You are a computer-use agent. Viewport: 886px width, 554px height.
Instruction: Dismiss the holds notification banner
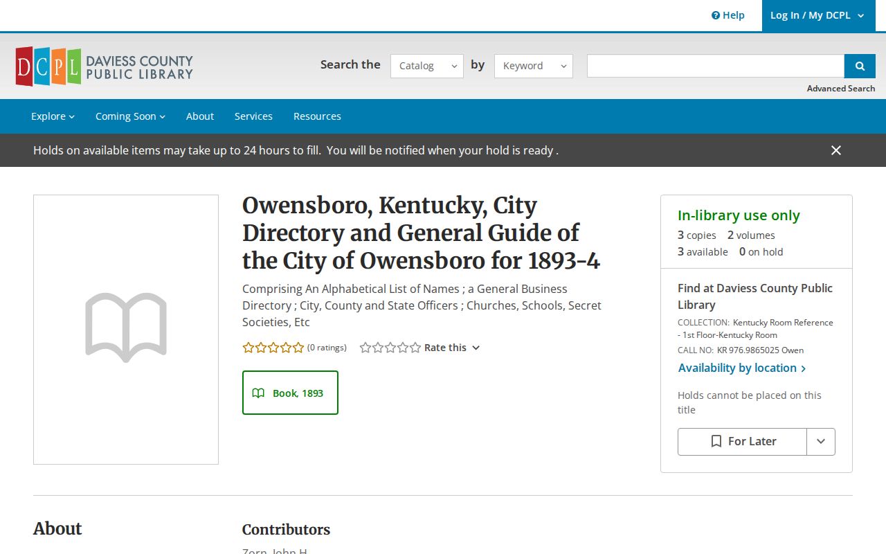click(x=836, y=150)
